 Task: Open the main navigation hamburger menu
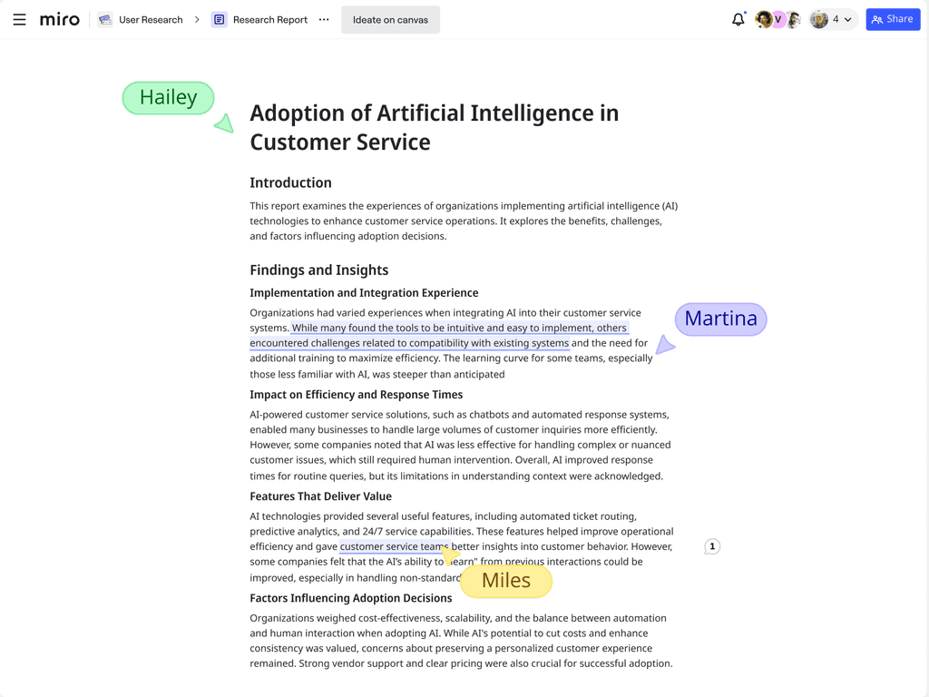click(x=20, y=19)
